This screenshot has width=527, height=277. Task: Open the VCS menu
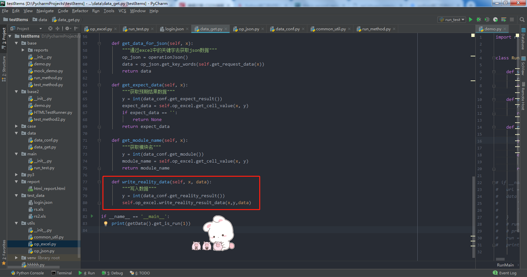click(x=122, y=11)
